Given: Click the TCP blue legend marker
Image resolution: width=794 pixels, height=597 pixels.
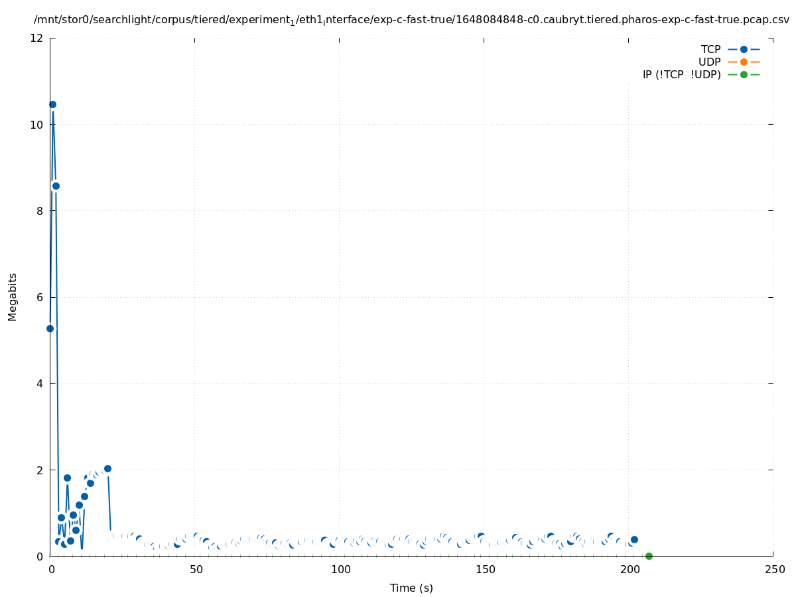Looking at the screenshot, I should click(x=744, y=49).
